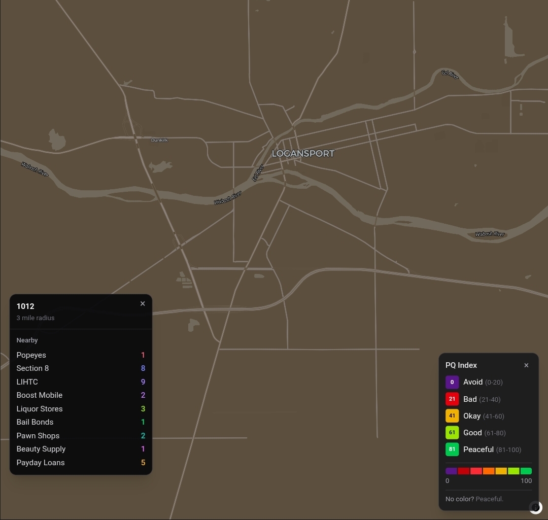
Task: Click the Bail Bonds row
Action: point(81,422)
